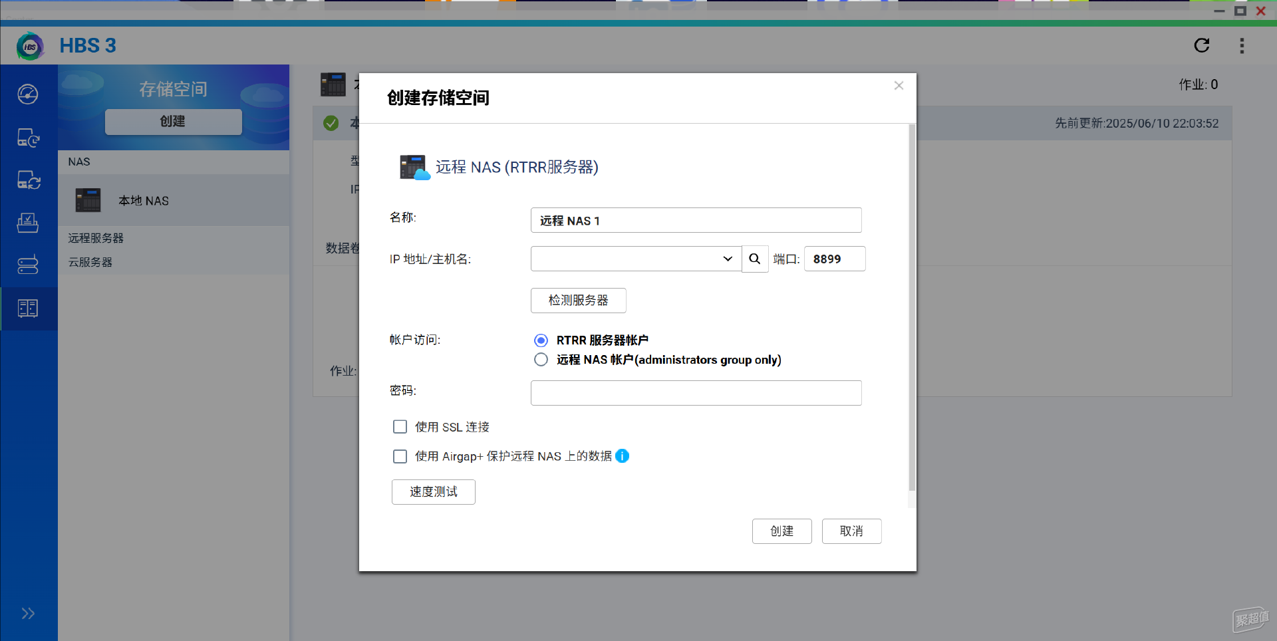Enable Airgap+ protection checkbox
Image resolution: width=1277 pixels, height=641 pixels.
point(400,456)
